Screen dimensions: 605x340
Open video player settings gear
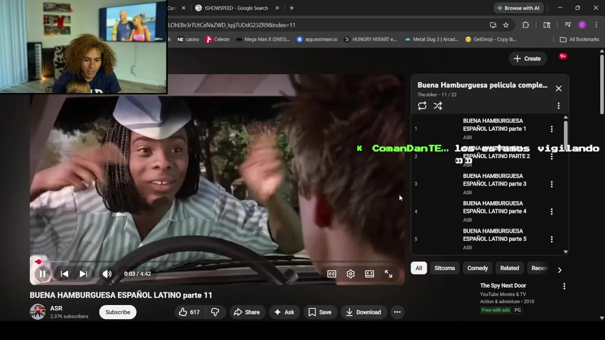(351, 274)
